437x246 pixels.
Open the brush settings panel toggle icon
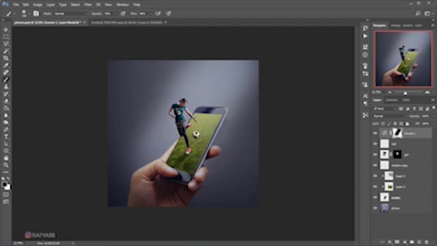point(36,14)
